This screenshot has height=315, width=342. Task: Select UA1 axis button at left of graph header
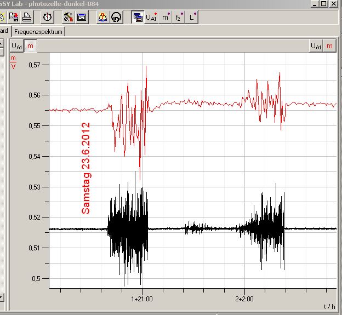(x=16, y=46)
